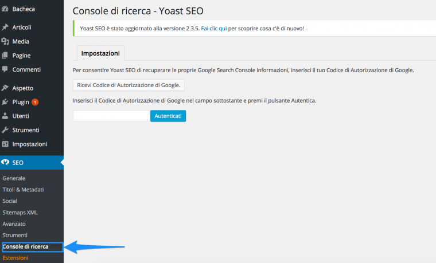Click the Plugin update count badge
Screen dimensions: 436x263
(x=35, y=102)
